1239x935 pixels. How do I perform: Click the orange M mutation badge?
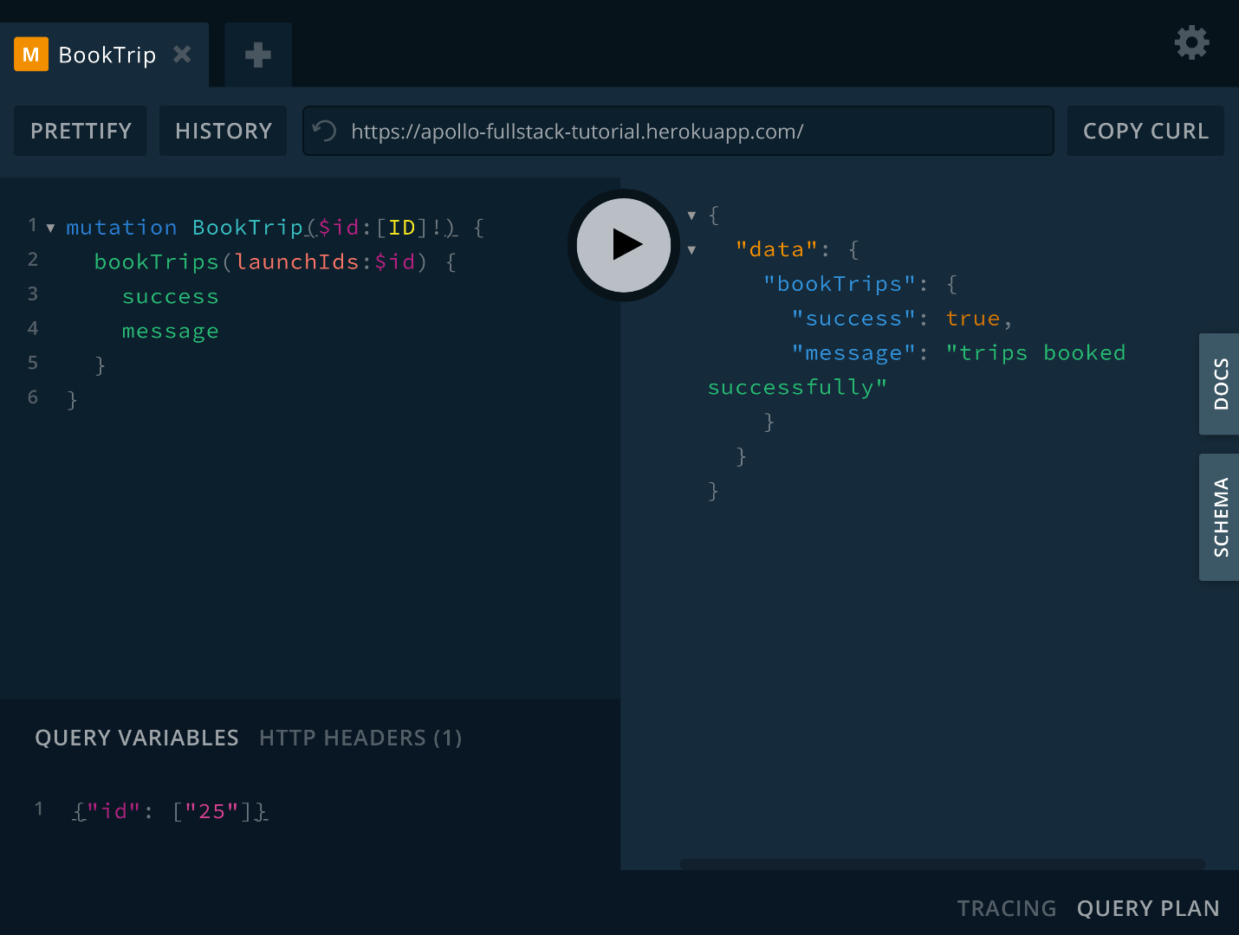coord(31,55)
